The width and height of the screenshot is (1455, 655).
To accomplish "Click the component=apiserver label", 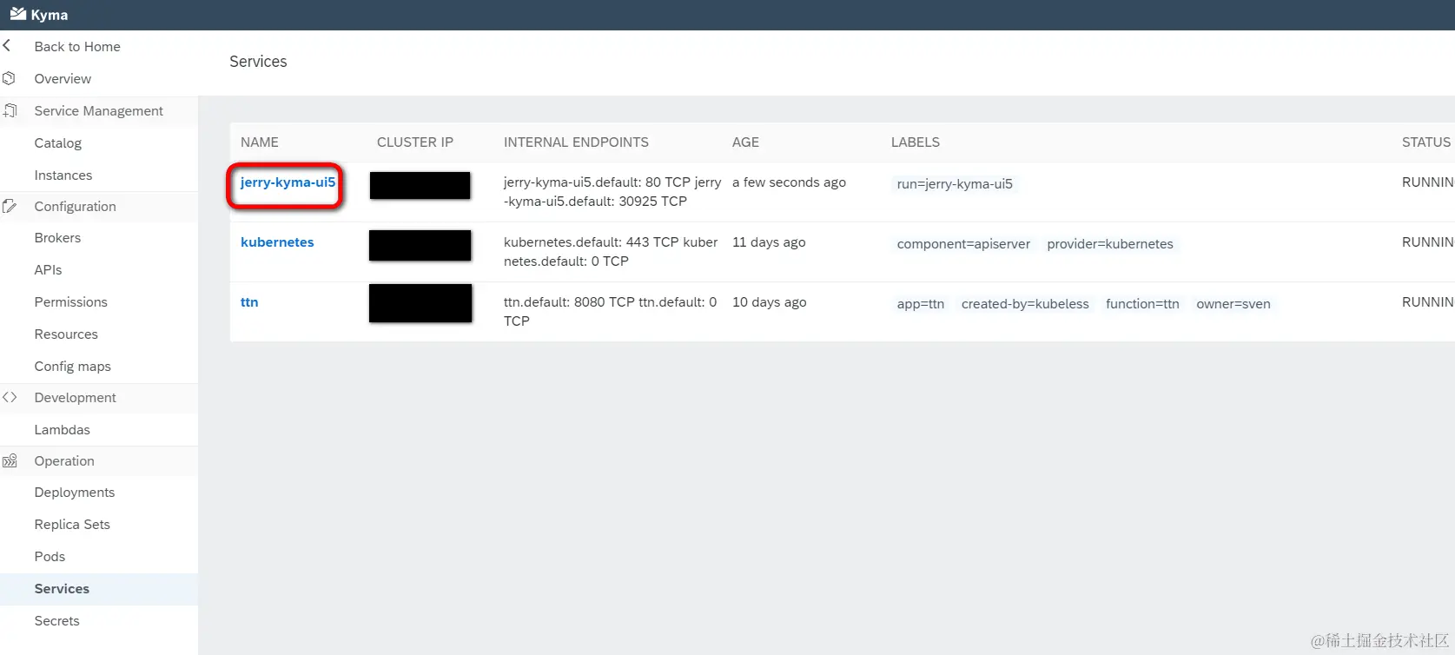I will (x=963, y=244).
